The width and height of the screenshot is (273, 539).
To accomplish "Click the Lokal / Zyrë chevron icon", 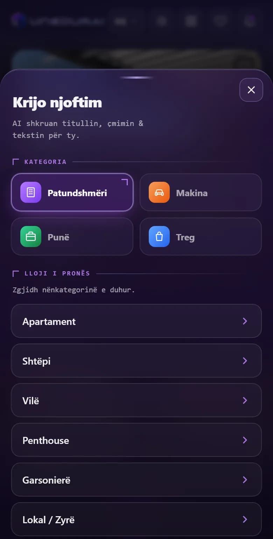I will 245,519.
